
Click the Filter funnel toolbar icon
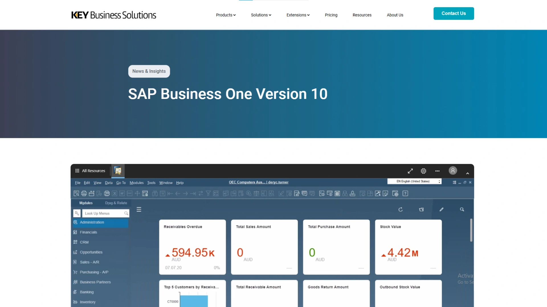[208, 194]
